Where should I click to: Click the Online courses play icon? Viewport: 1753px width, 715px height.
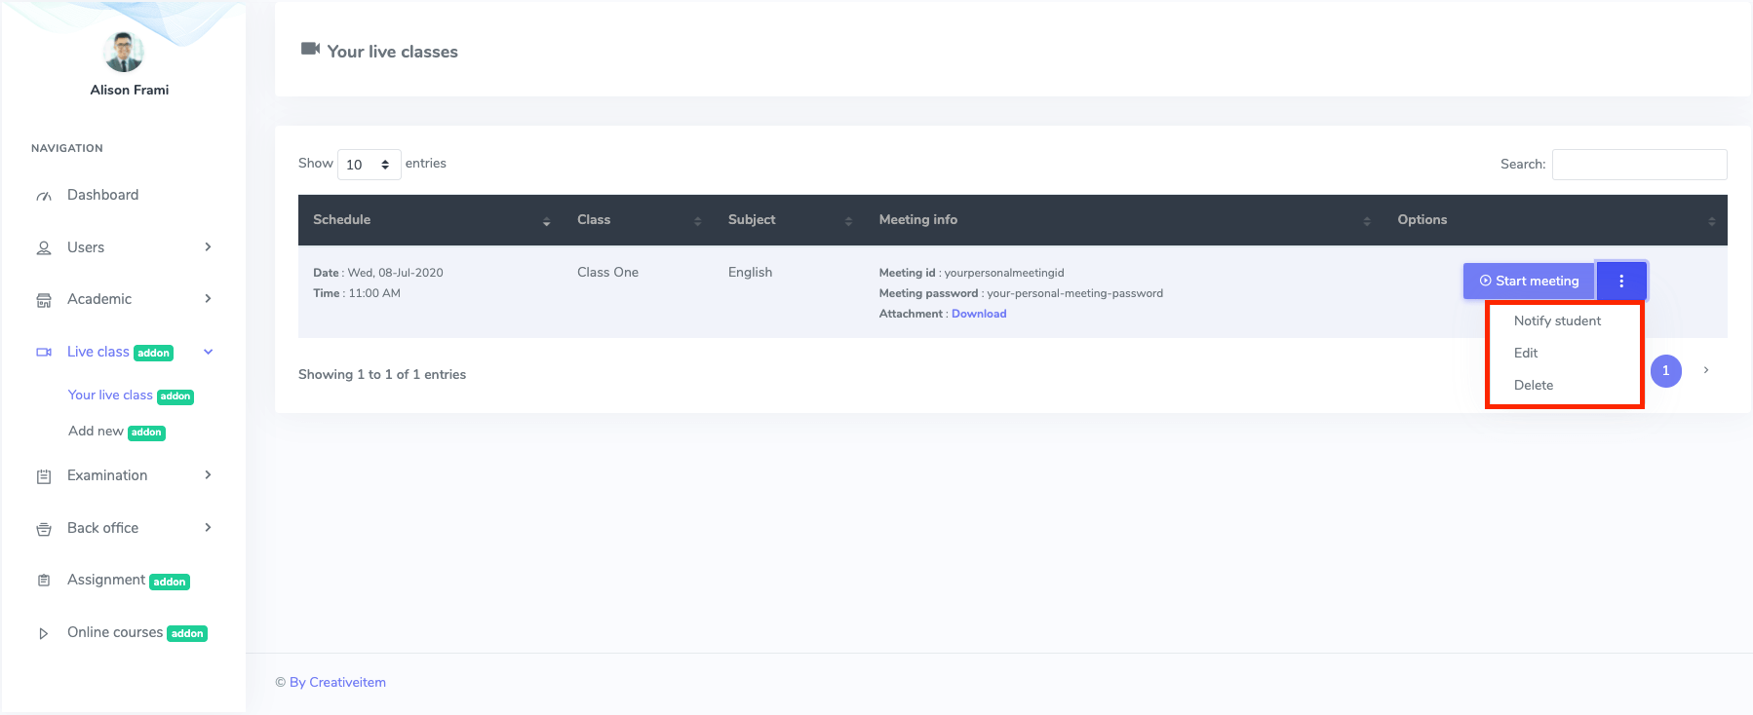click(44, 633)
